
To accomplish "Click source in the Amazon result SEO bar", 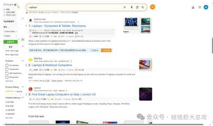I will click(70, 36).
